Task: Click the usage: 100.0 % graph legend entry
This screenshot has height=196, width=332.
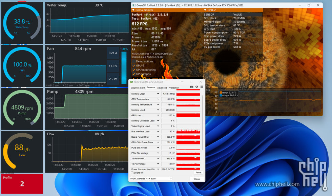Action: coord(229,95)
